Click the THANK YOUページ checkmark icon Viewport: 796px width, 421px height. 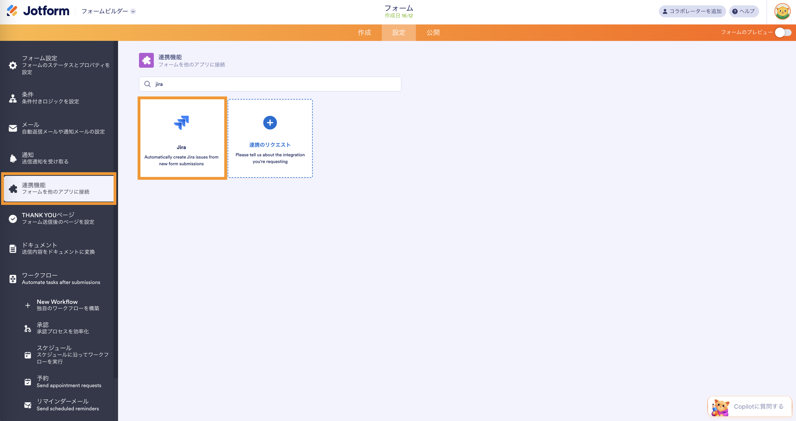13,218
